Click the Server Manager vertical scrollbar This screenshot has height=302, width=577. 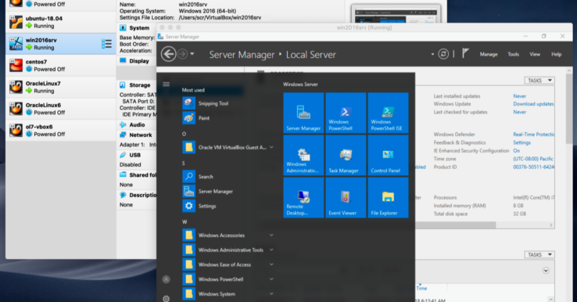click(x=569, y=108)
